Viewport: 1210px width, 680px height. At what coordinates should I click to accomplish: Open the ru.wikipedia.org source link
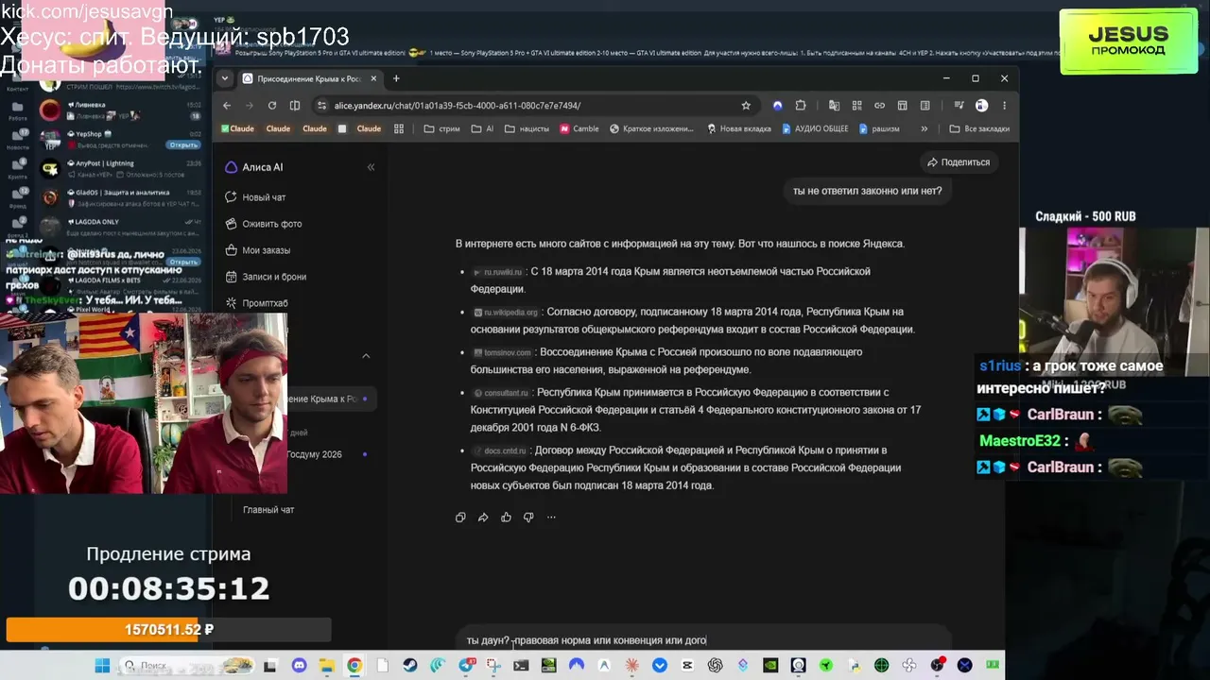pyautogui.click(x=506, y=313)
